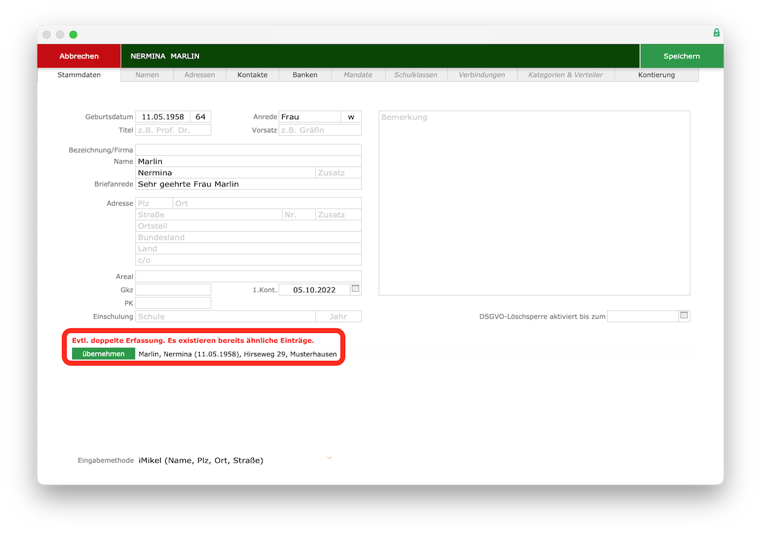Viewport: 761px width, 534px height.
Task: Click the green zoom window button
Action: point(73,35)
